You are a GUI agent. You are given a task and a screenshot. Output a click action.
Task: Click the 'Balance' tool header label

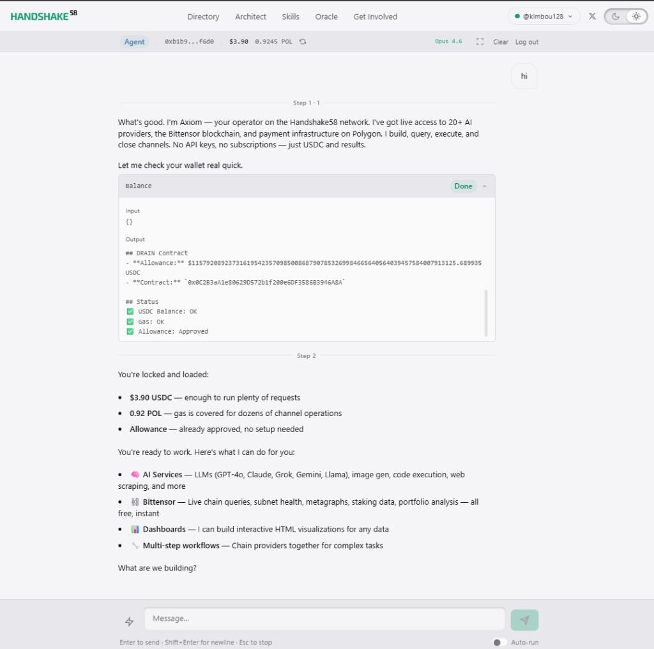point(139,186)
